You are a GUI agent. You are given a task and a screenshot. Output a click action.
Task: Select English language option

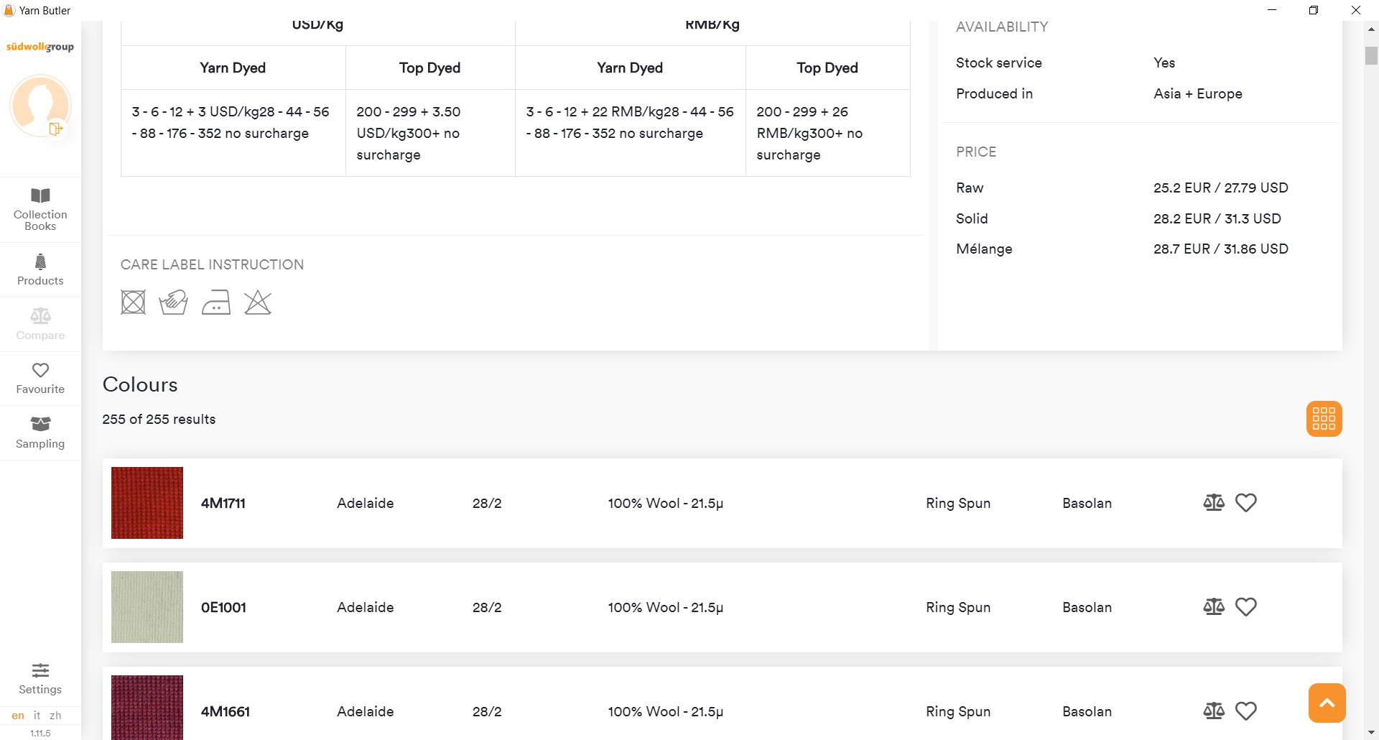click(18, 716)
